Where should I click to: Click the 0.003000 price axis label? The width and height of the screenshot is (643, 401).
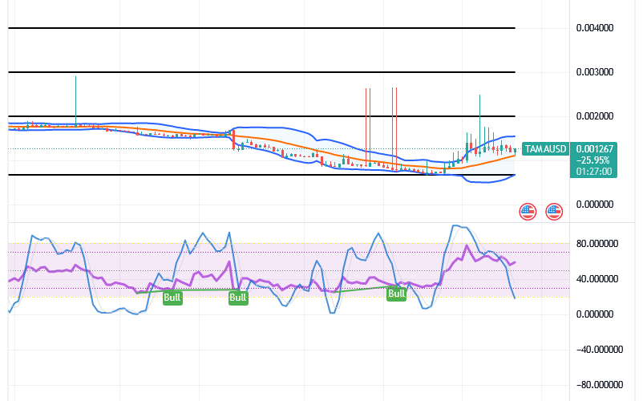tap(595, 72)
